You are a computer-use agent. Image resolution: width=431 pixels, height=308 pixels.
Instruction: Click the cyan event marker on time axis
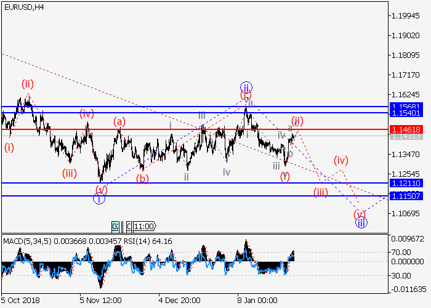pyautogui.click(x=115, y=226)
